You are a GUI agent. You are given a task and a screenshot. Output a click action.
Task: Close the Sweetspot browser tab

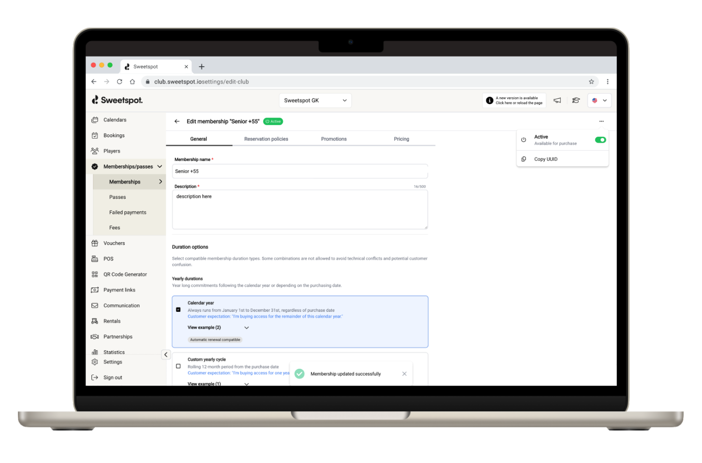pyautogui.click(x=186, y=67)
